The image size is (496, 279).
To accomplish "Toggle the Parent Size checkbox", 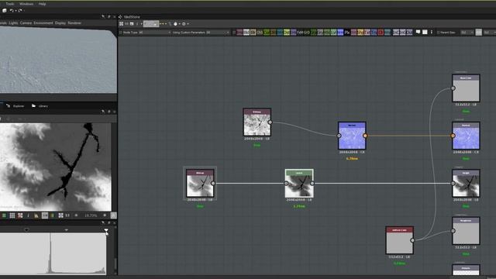I will (439, 33).
